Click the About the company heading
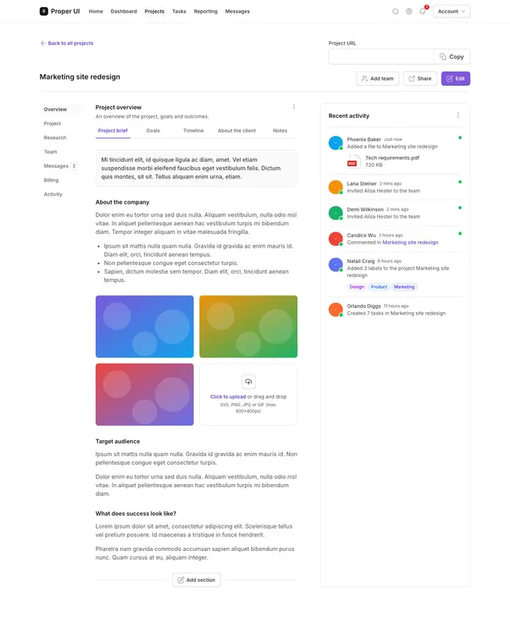This screenshot has width=510, height=621. [x=123, y=202]
